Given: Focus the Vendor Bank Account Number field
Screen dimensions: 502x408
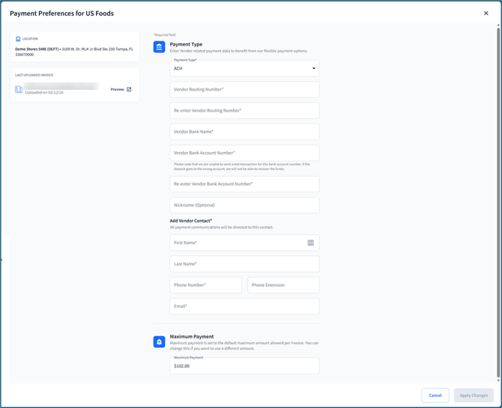Looking at the screenshot, I should (x=244, y=153).
